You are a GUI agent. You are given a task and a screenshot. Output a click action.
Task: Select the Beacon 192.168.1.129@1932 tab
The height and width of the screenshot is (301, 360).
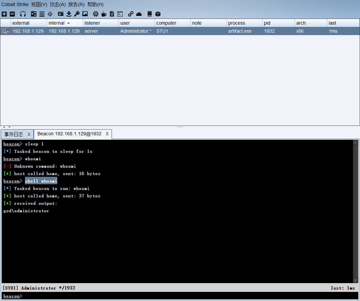69,134
